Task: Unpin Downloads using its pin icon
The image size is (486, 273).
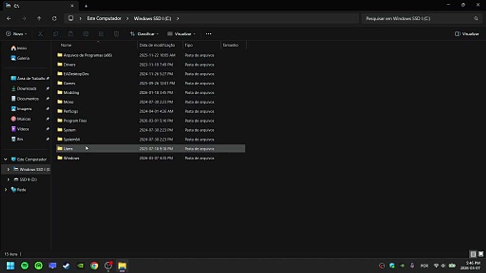Action: (47, 88)
